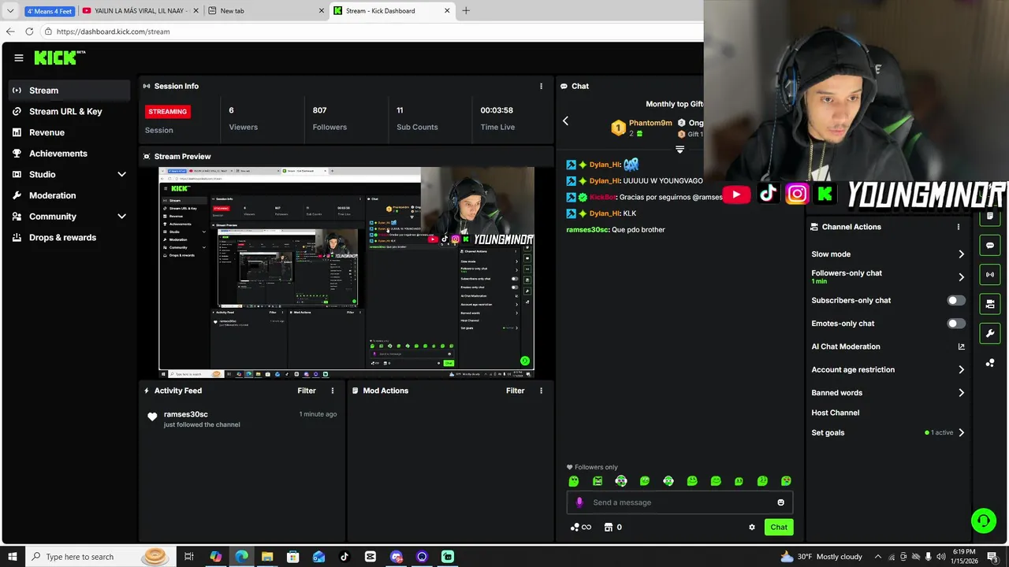
Task: Click the channel points infinity icon
Action: click(580, 528)
